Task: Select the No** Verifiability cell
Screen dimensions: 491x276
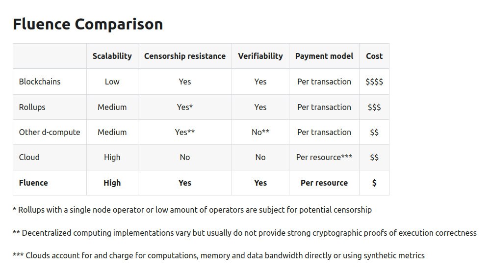Action: tap(260, 132)
